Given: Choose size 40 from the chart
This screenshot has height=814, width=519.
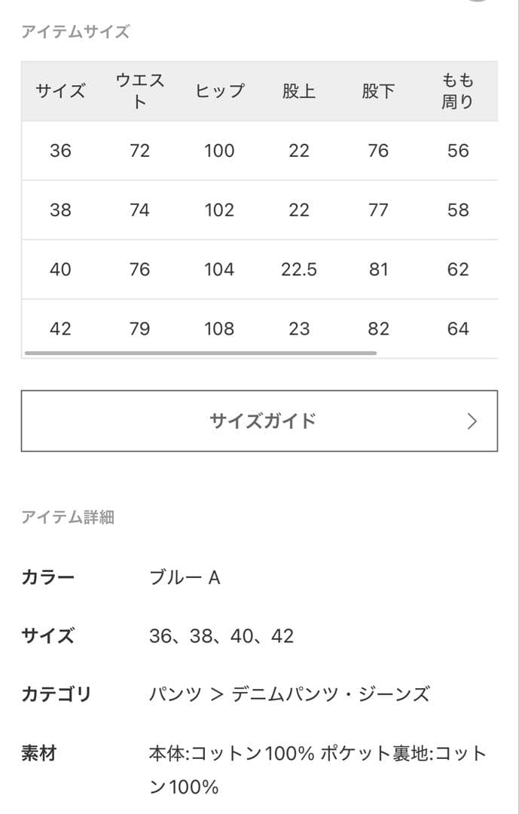Looking at the screenshot, I should [x=63, y=269].
